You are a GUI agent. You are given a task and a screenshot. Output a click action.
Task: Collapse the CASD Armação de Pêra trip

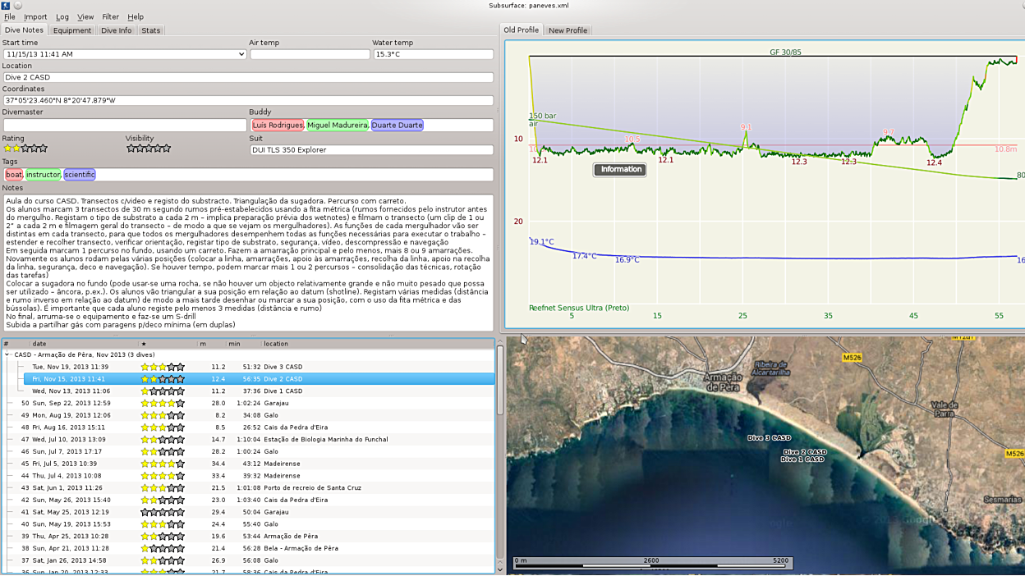point(7,355)
